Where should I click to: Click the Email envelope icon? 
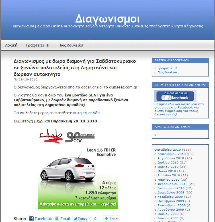pos(57,219)
